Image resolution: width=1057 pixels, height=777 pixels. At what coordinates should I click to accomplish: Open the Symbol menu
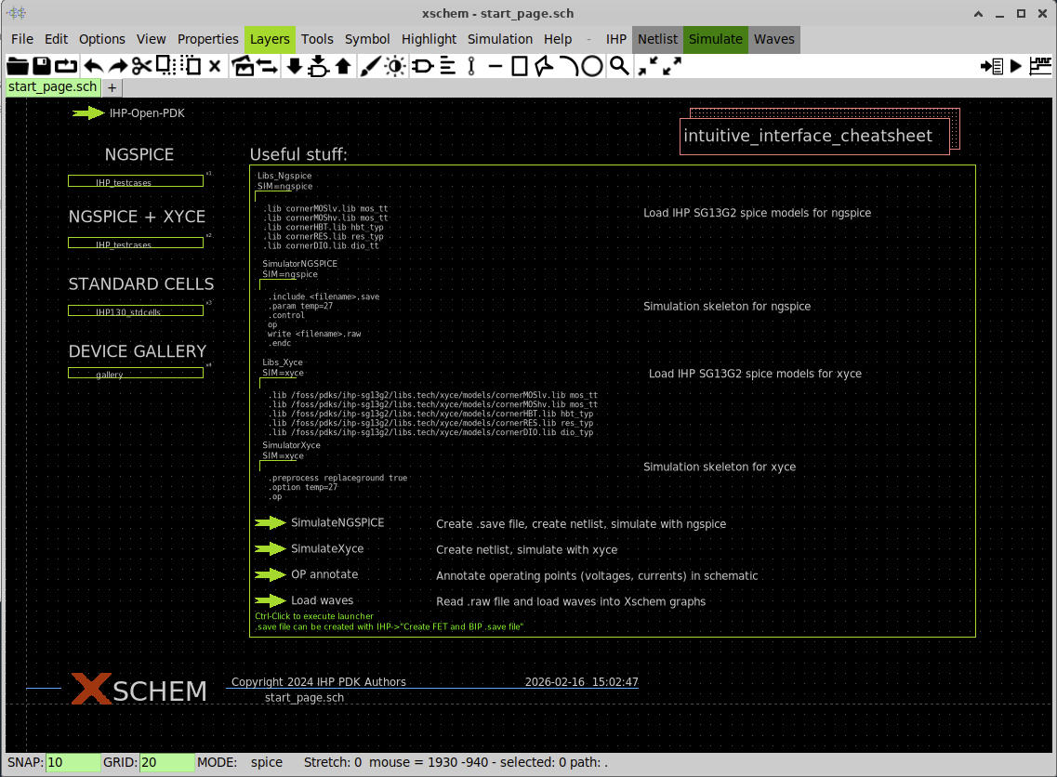click(367, 39)
